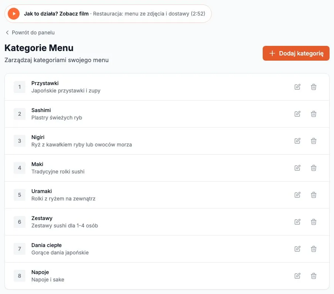
Task: Select the 'Zestawy' category name
Action: tap(42, 218)
